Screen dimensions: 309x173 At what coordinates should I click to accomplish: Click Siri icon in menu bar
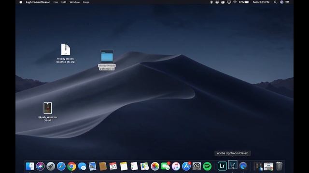pyautogui.click(x=281, y=2)
